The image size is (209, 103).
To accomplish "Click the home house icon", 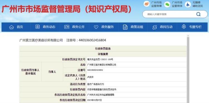I will (x=11, y=27).
